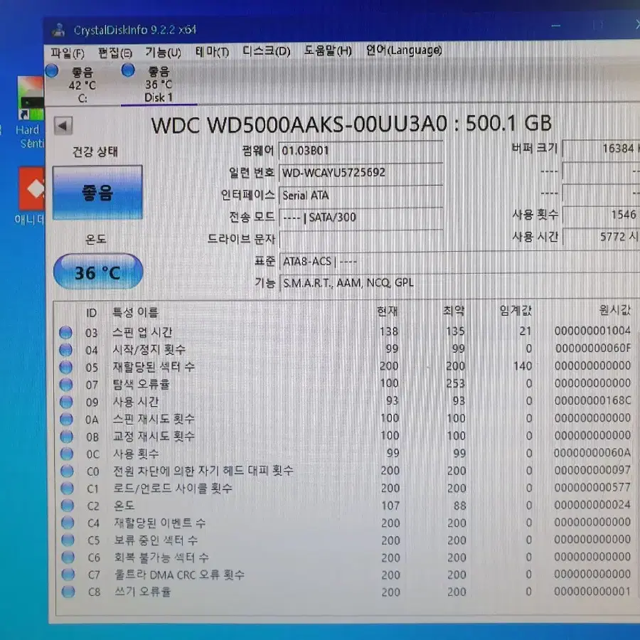Click status dot for C7 울트라 DMA CRC
Viewport: 640px width, 640px height.
click(68, 575)
